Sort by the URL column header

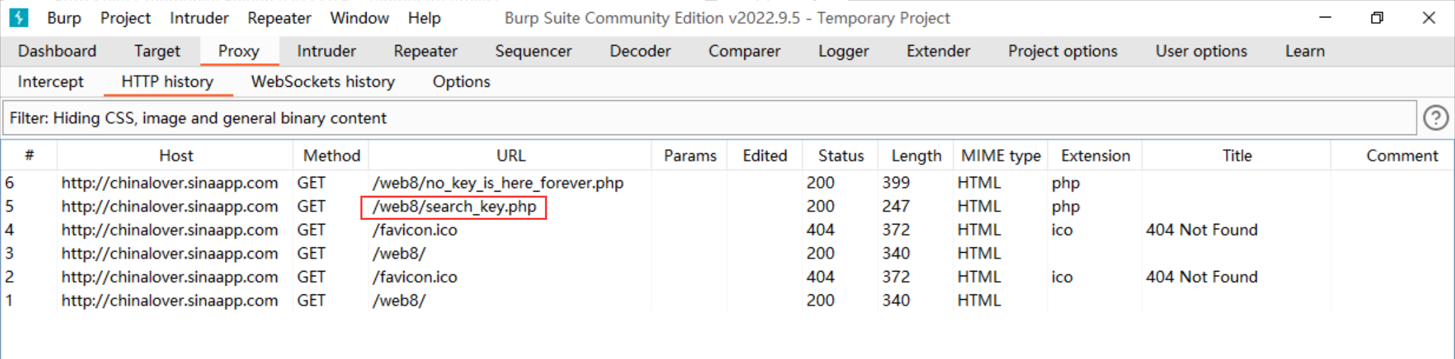coord(511,156)
